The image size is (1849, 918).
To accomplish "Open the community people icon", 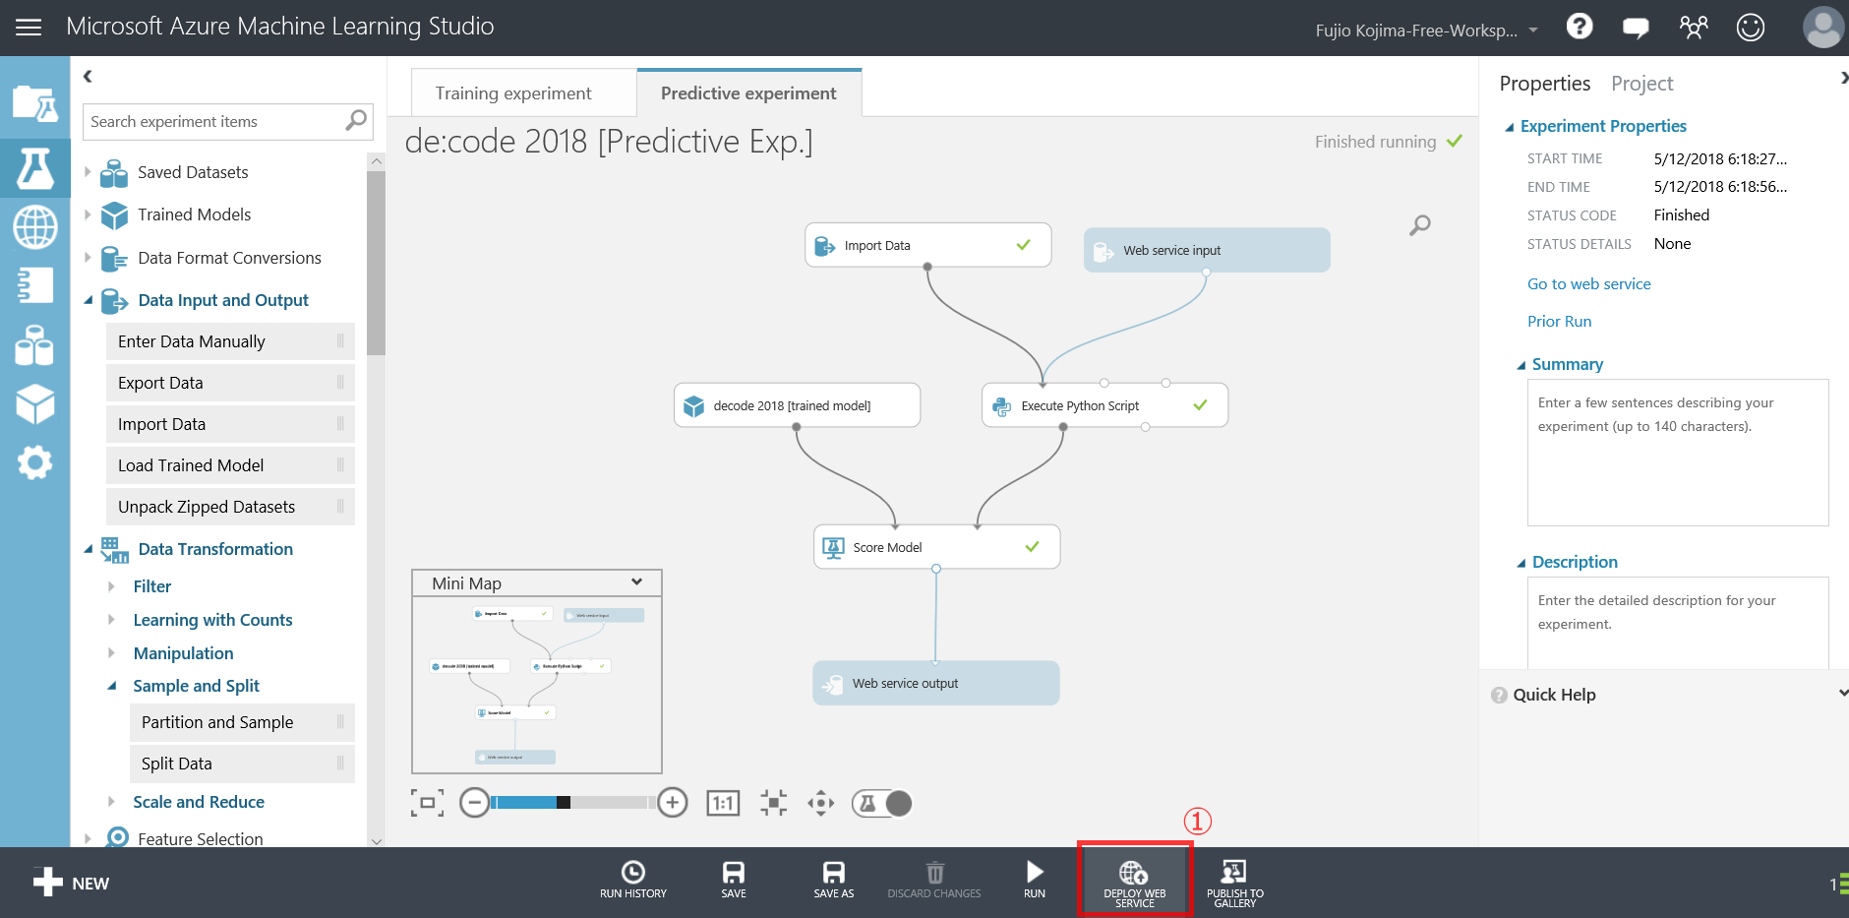I will [x=1694, y=27].
